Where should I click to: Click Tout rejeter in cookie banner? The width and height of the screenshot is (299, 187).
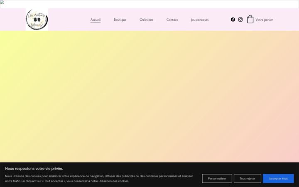coord(248,178)
